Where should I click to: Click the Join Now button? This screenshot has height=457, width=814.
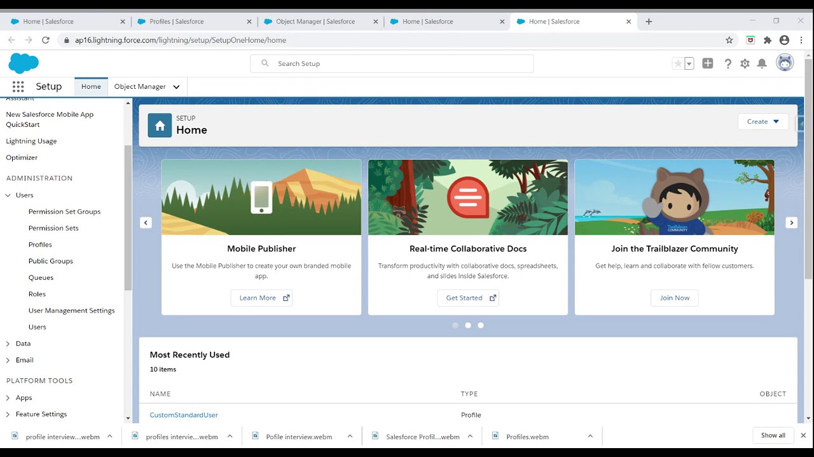674,298
